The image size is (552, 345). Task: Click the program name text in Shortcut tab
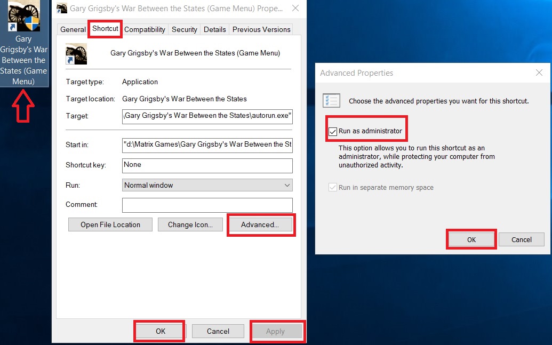[195, 53]
